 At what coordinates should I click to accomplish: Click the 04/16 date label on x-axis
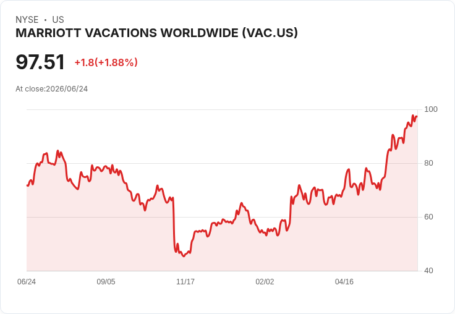click(344, 281)
